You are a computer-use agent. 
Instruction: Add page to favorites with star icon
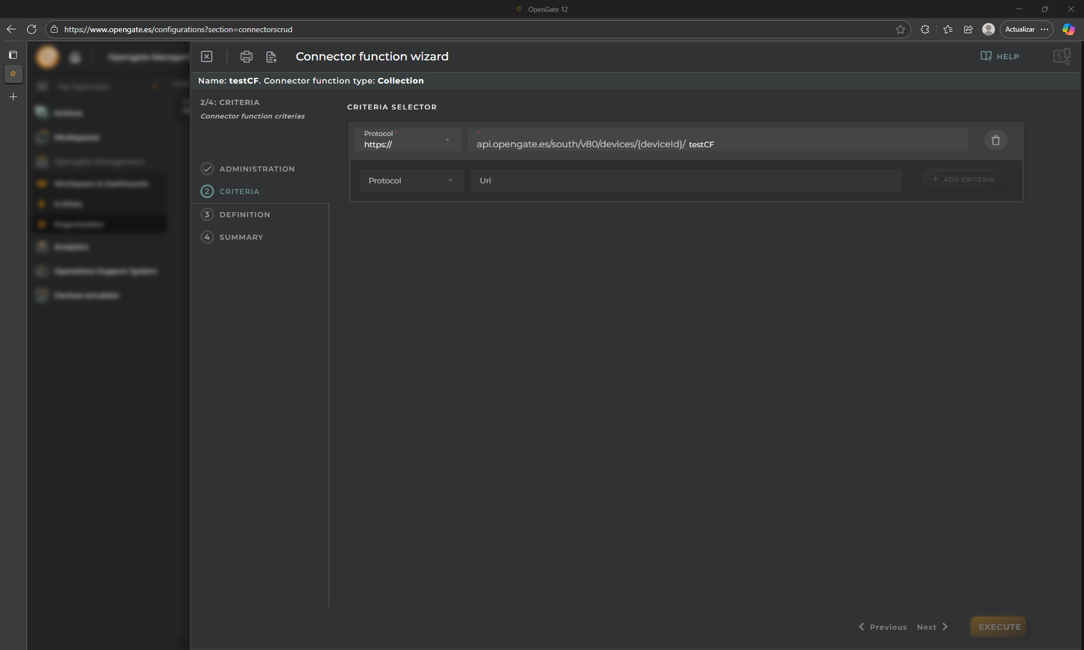click(901, 29)
